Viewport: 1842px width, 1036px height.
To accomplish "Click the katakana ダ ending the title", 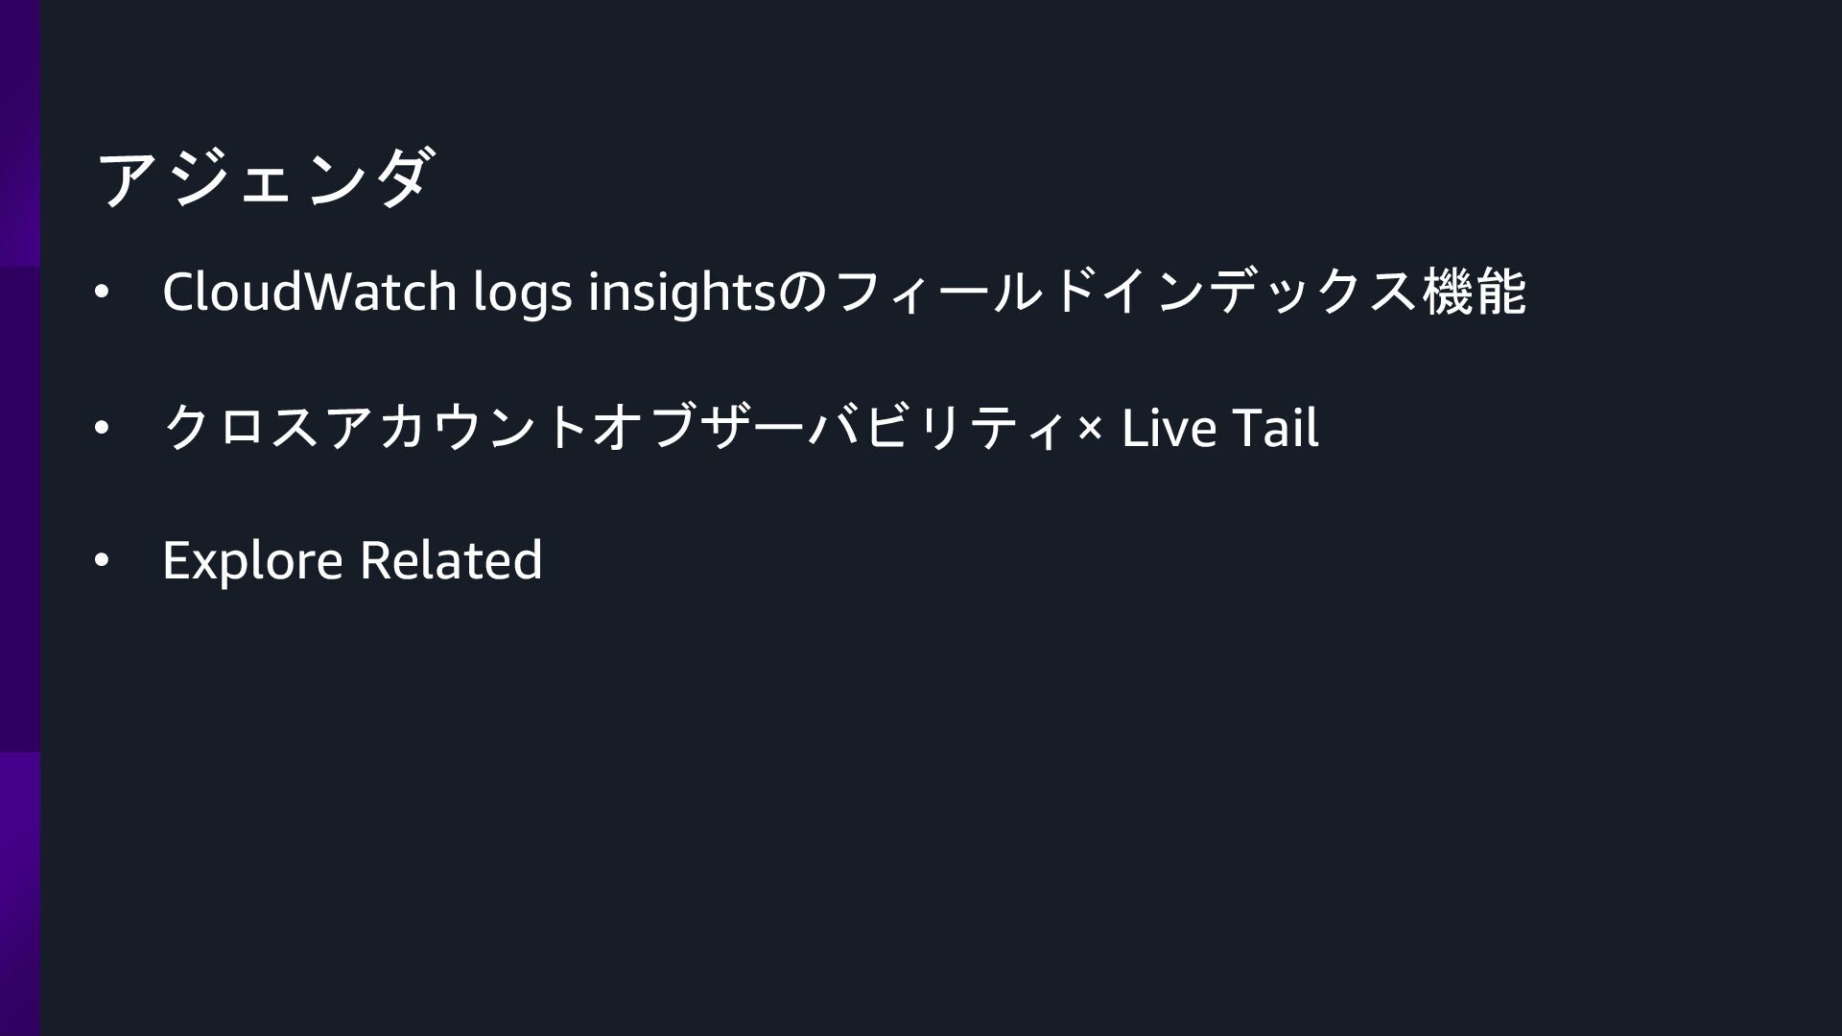I will 403,179.
